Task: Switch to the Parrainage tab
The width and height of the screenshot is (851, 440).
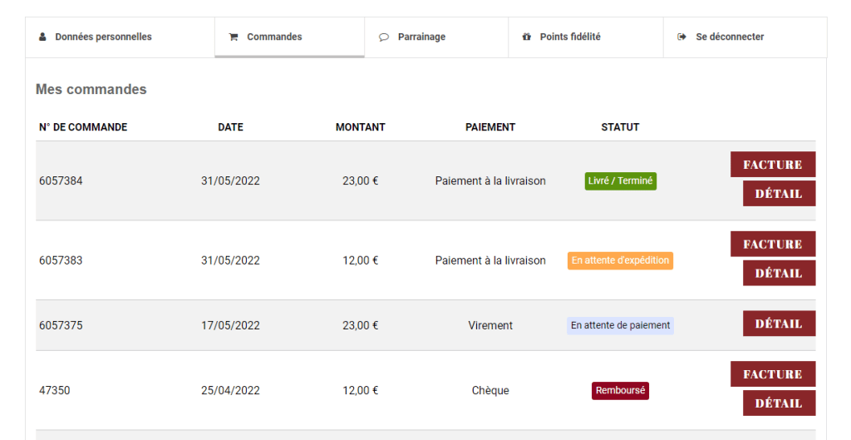Action: (x=436, y=37)
